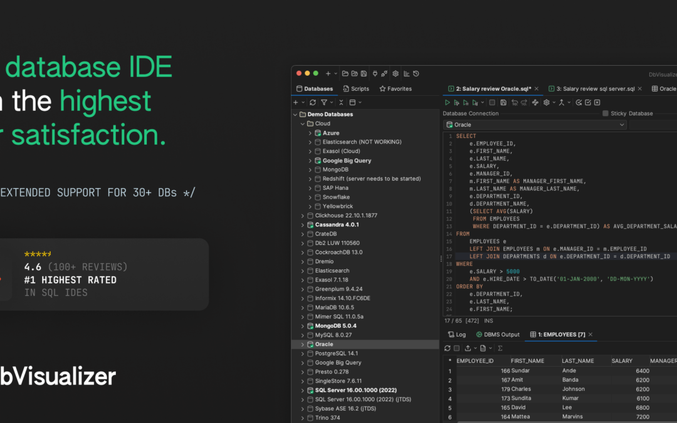Screen dimensions: 677x423
Task: Click the stop execution square icon
Action: [x=492, y=103]
